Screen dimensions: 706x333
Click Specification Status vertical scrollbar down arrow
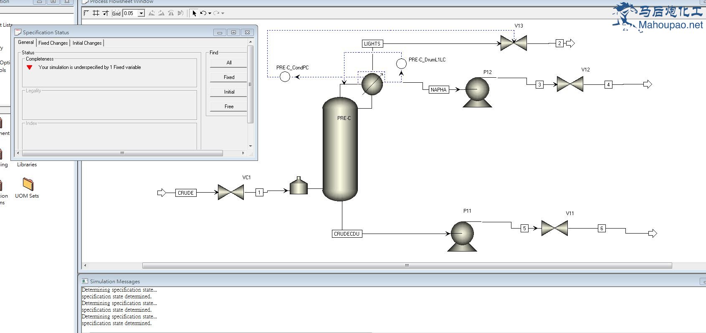click(x=251, y=146)
